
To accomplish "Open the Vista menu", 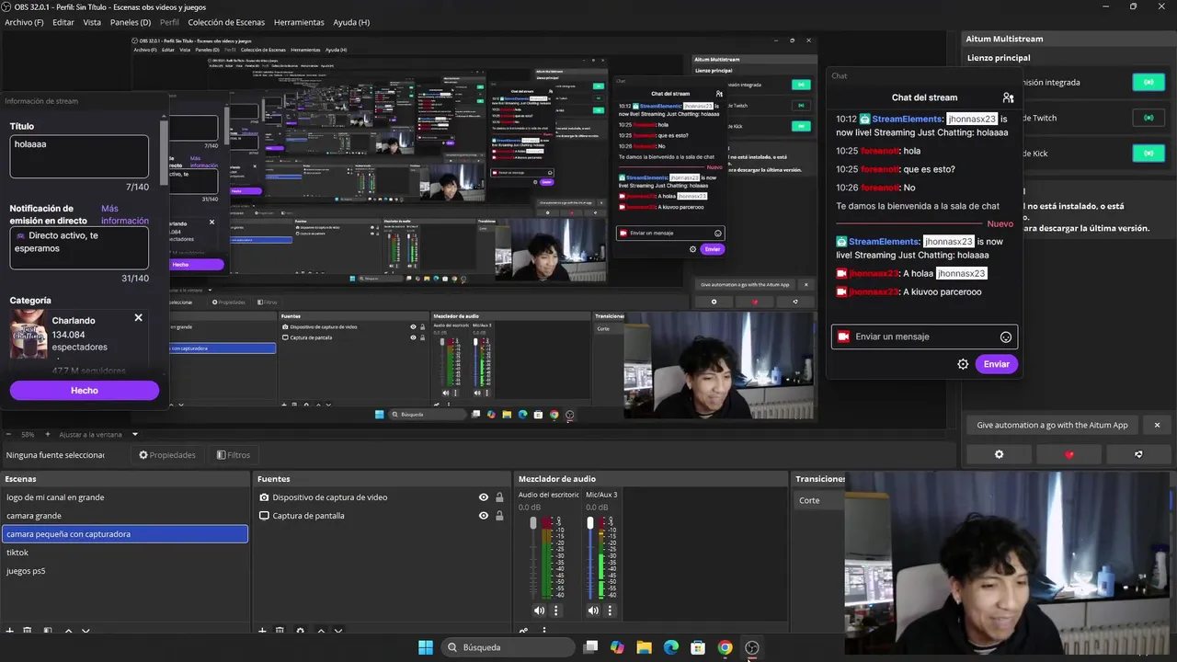I will click(92, 22).
